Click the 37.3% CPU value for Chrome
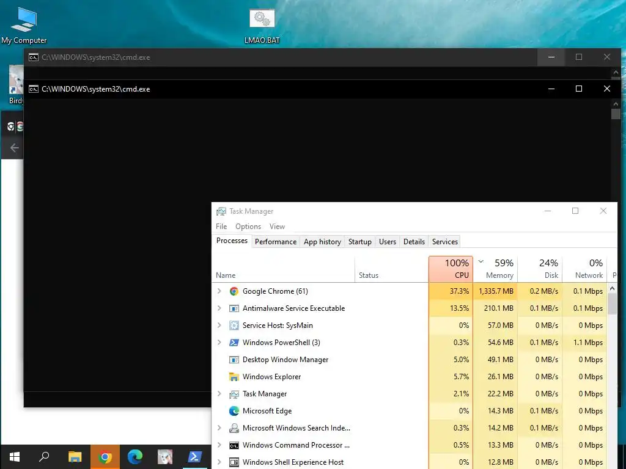 (459, 291)
